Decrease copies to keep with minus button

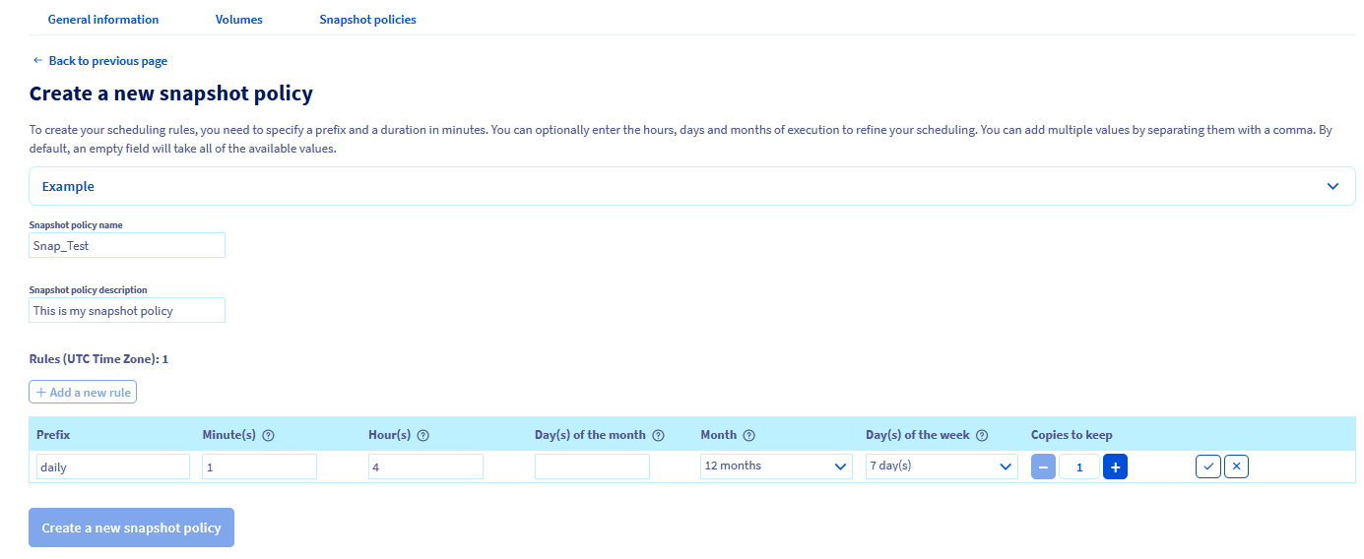point(1044,466)
